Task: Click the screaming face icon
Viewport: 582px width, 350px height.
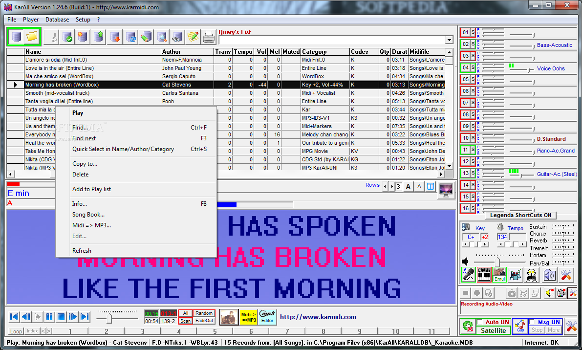Action: [532, 275]
